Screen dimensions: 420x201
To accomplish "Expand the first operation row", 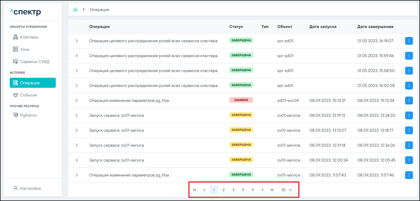I will tap(76, 41).
